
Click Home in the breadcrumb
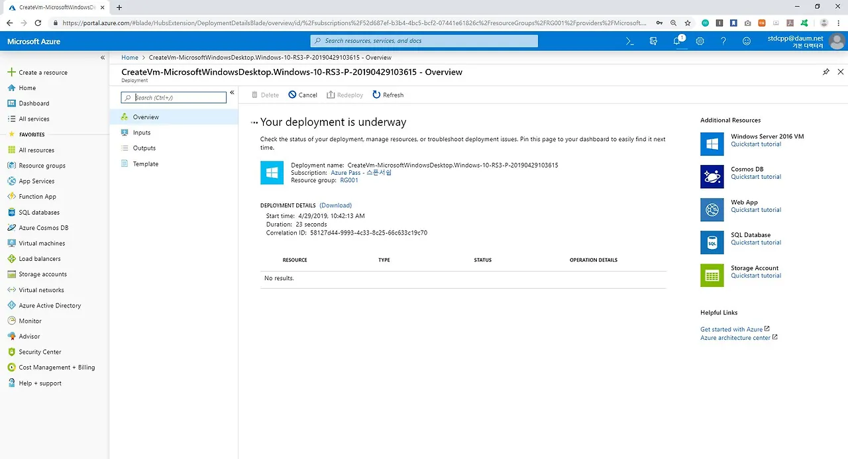coord(130,58)
